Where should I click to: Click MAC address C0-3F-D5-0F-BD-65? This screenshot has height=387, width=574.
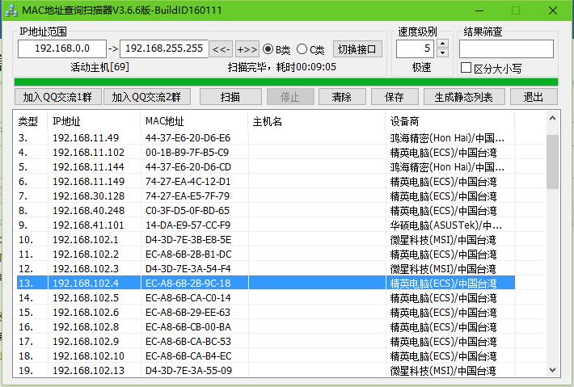(188, 211)
